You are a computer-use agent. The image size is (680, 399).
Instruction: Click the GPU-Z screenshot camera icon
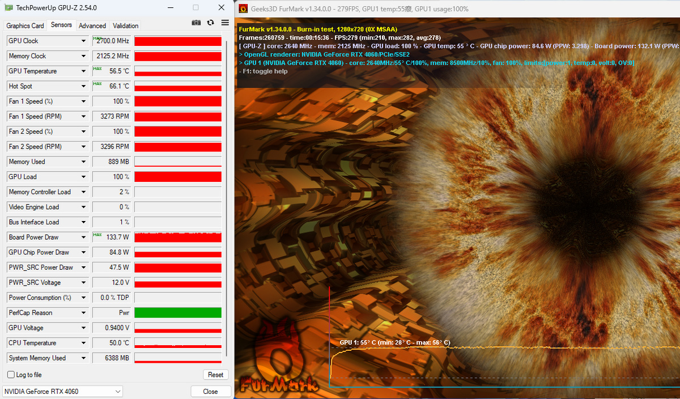tap(196, 23)
